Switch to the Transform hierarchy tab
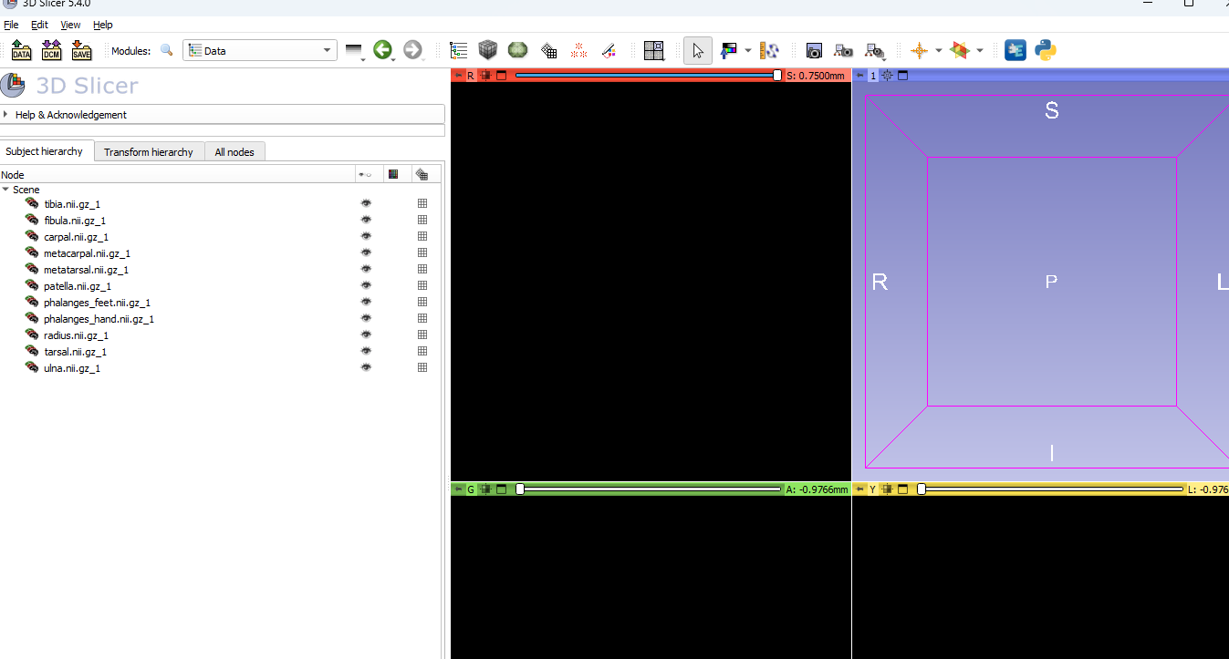This screenshot has width=1229, height=659. coord(149,151)
